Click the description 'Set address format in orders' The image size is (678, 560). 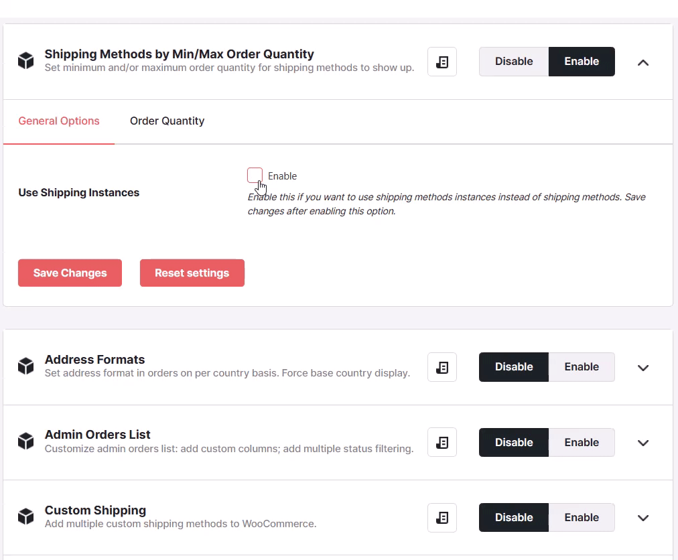227,373
